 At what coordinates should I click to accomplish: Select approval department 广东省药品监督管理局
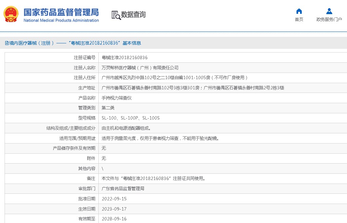tap(123, 189)
